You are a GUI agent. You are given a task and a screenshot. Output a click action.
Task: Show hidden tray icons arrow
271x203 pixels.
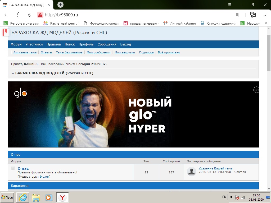(x=231, y=197)
